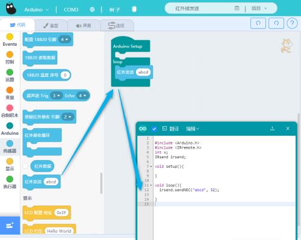Screen dimensions: 301x240
Task: Click the 0 value in 18B20 温度 block
Action: click(x=65, y=75)
